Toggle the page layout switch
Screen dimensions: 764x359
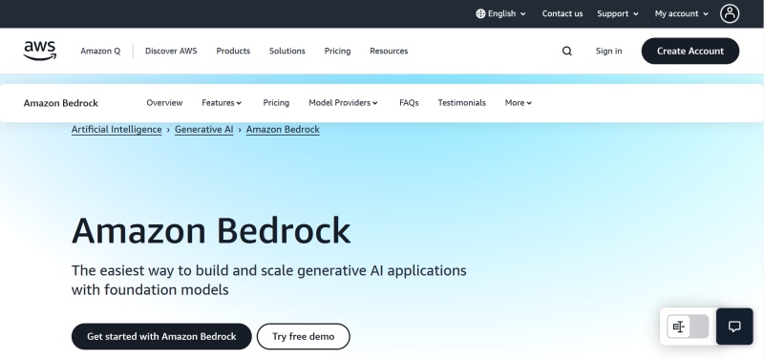tap(688, 327)
